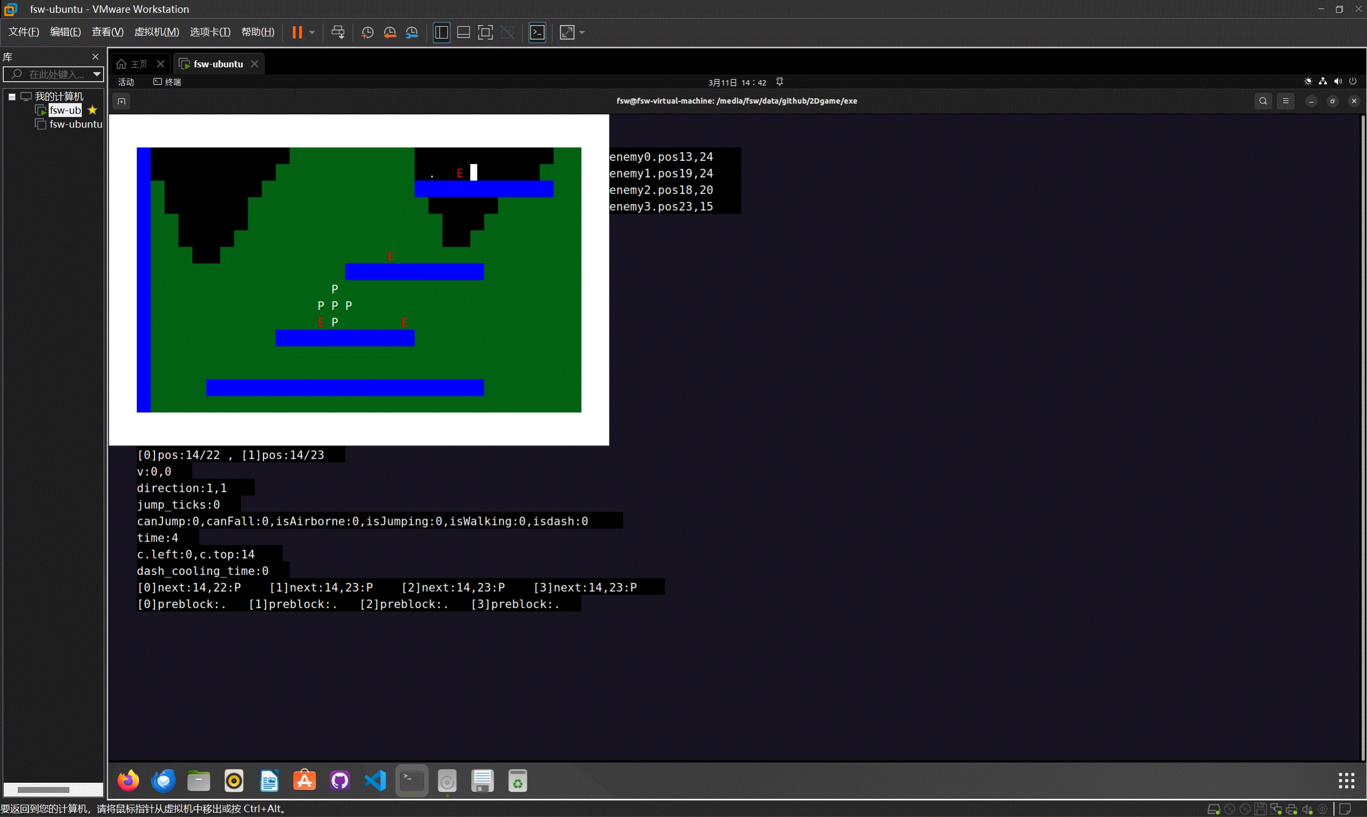The width and height of the screenshot is (1367, 817).
Task: Launch Visual Studio Code from the dock
Action: [x=375, y=781]
